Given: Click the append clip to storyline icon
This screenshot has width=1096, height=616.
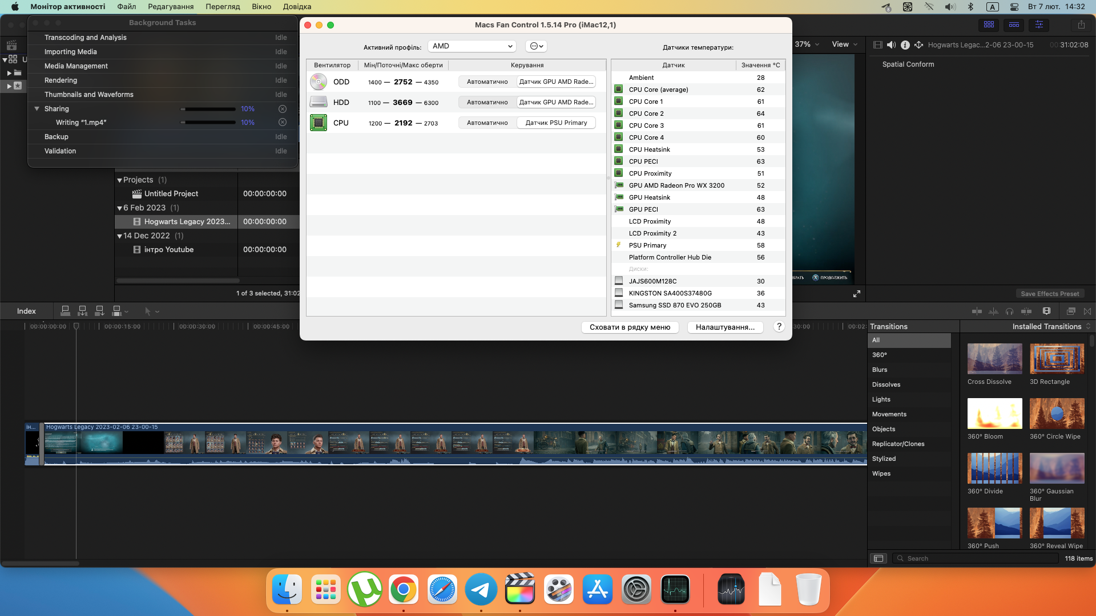Looking at the screenshot, I should [x=99, y=311].
